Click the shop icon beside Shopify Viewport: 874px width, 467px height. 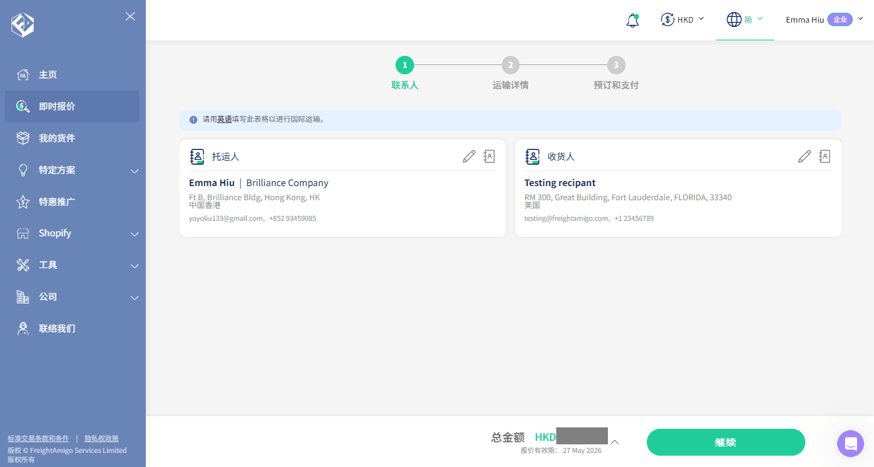[23, 233]
